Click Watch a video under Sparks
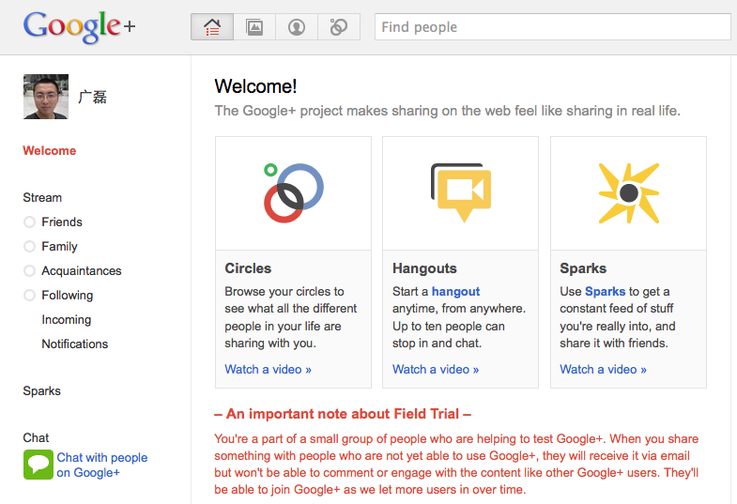This screenshot has width=737, height=504. coord(603,369)
